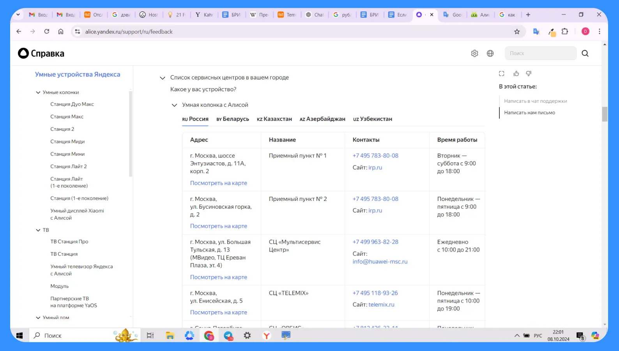Screen dimensions: 619x351
Task: Jump to Написать нам письмо
Action: (x=529, y=113)
